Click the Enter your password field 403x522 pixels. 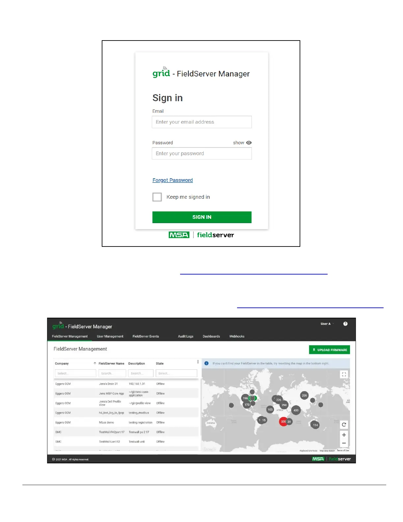point(202,154)
